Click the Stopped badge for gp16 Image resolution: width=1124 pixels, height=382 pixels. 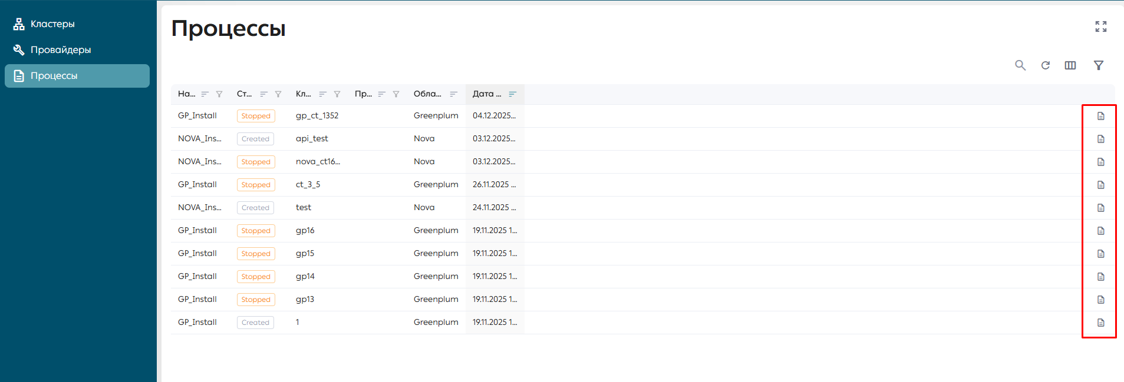pyautogui.click(x=256, y=231)
